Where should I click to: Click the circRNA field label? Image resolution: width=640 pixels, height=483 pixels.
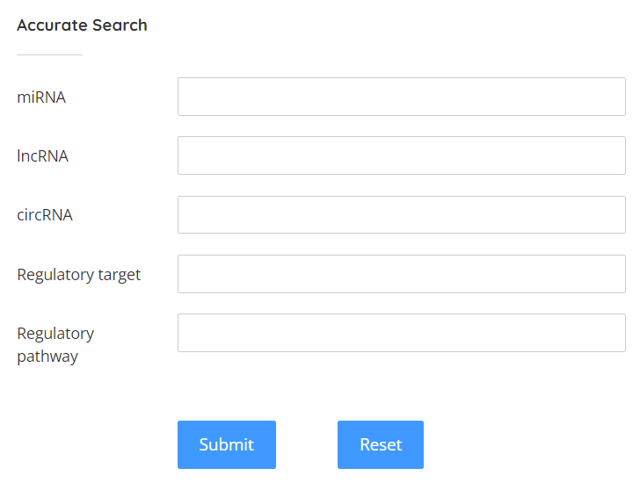pos(45,215)
